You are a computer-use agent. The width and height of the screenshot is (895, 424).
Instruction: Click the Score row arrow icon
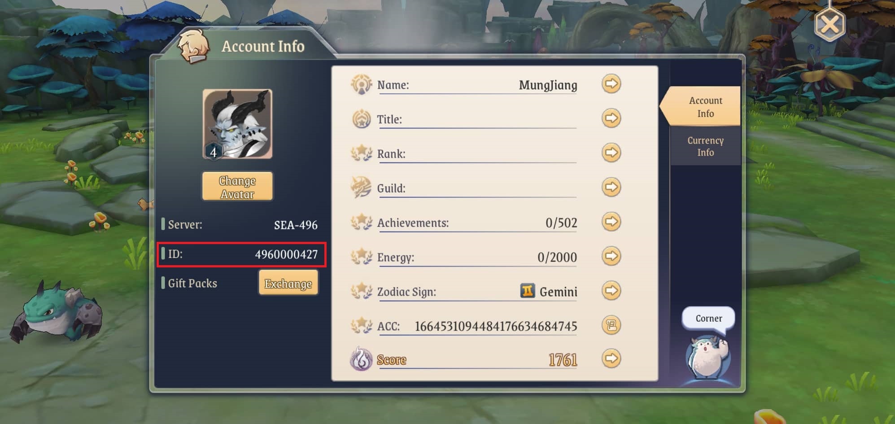coord(611,358)
